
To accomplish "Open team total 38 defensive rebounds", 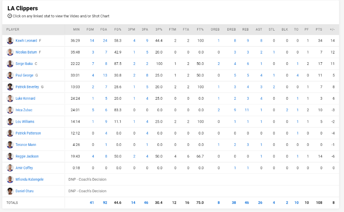I will pos(234,202).
